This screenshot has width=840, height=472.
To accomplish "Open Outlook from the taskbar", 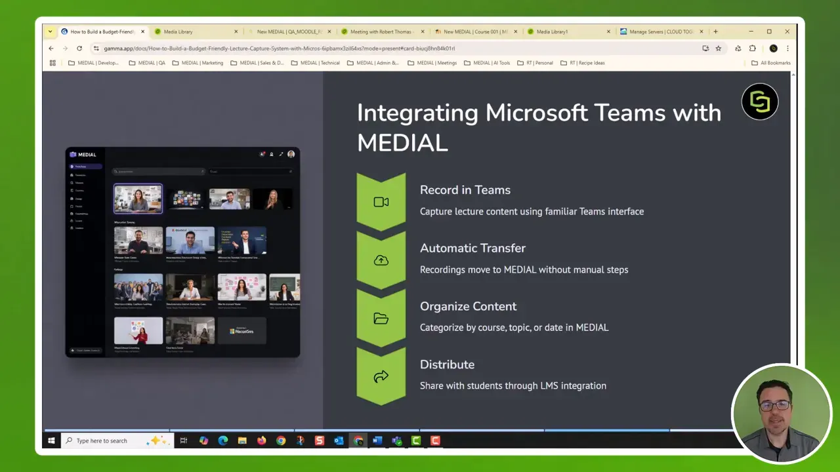I will pyautogui.click(x=339, y=441).
